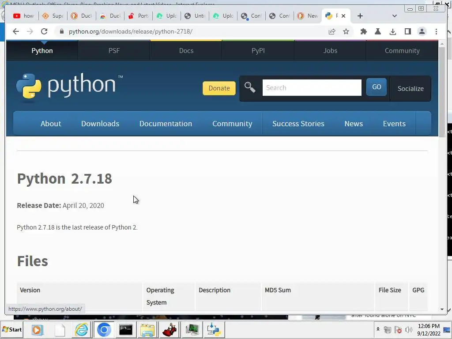
Task: Switch to the YouTube 'how' tab
Action: (24, 16)
